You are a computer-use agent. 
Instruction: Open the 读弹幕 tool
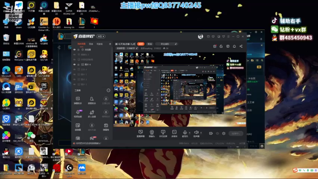pos(78,127)
